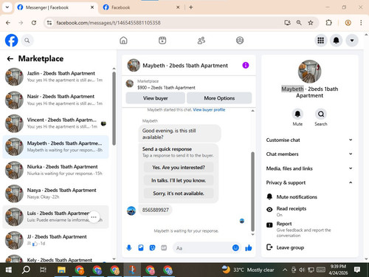Expand the Chat members section
Image resolution: width=369 pixels, height=277 pixels.
(309, 154)
